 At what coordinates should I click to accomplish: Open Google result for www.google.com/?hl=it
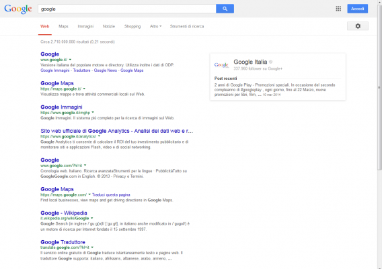(x=50, y=160)
